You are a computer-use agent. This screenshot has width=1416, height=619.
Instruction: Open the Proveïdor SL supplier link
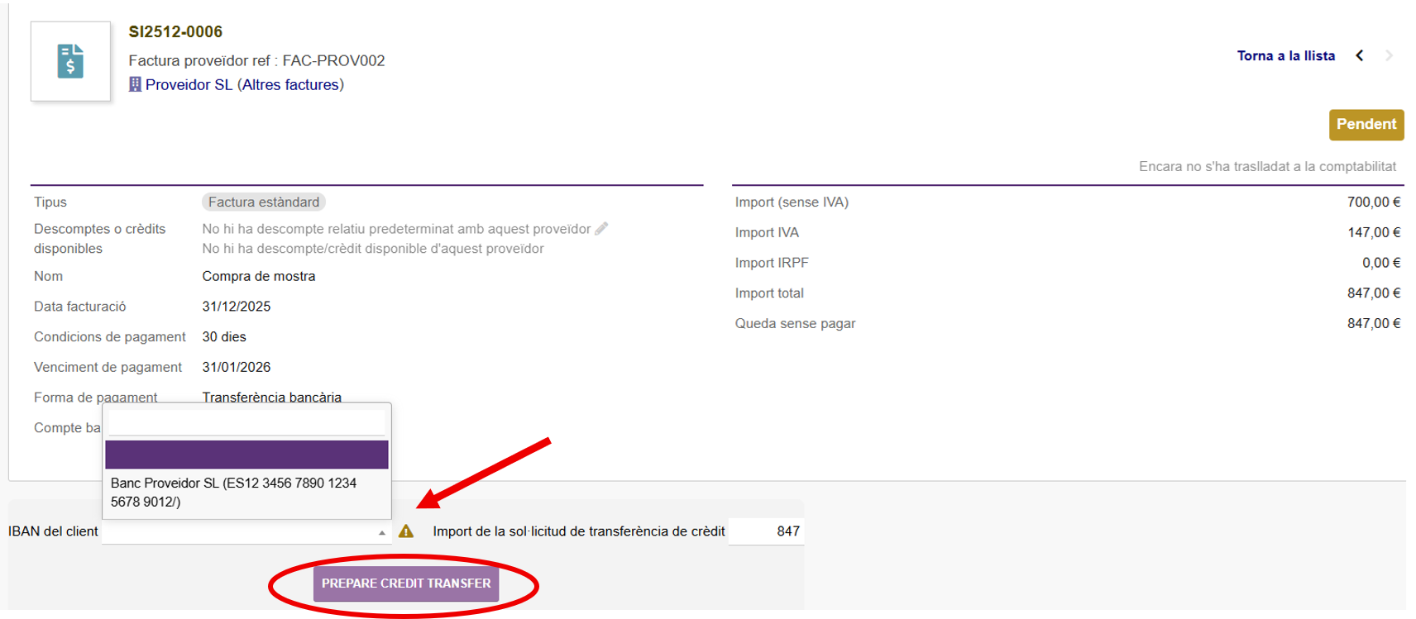tap(189, 84)
